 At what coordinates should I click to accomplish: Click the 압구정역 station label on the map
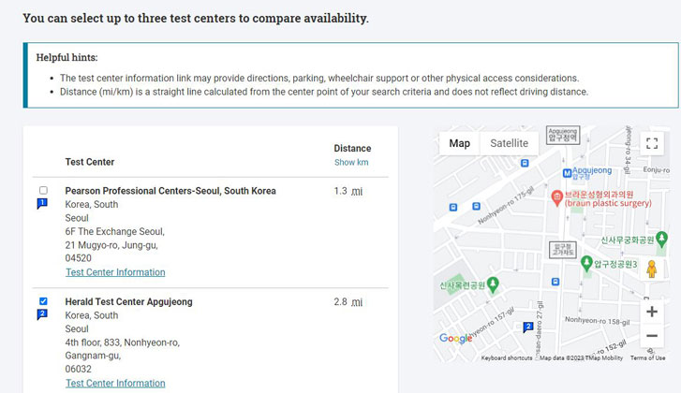click(x=563, y=136)
